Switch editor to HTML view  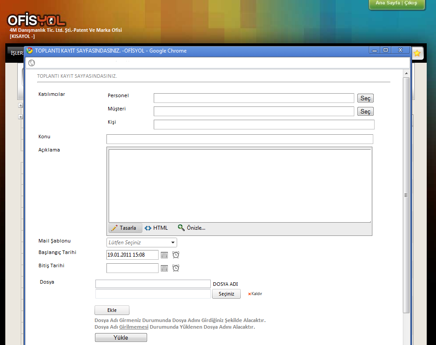click(156, 228)
